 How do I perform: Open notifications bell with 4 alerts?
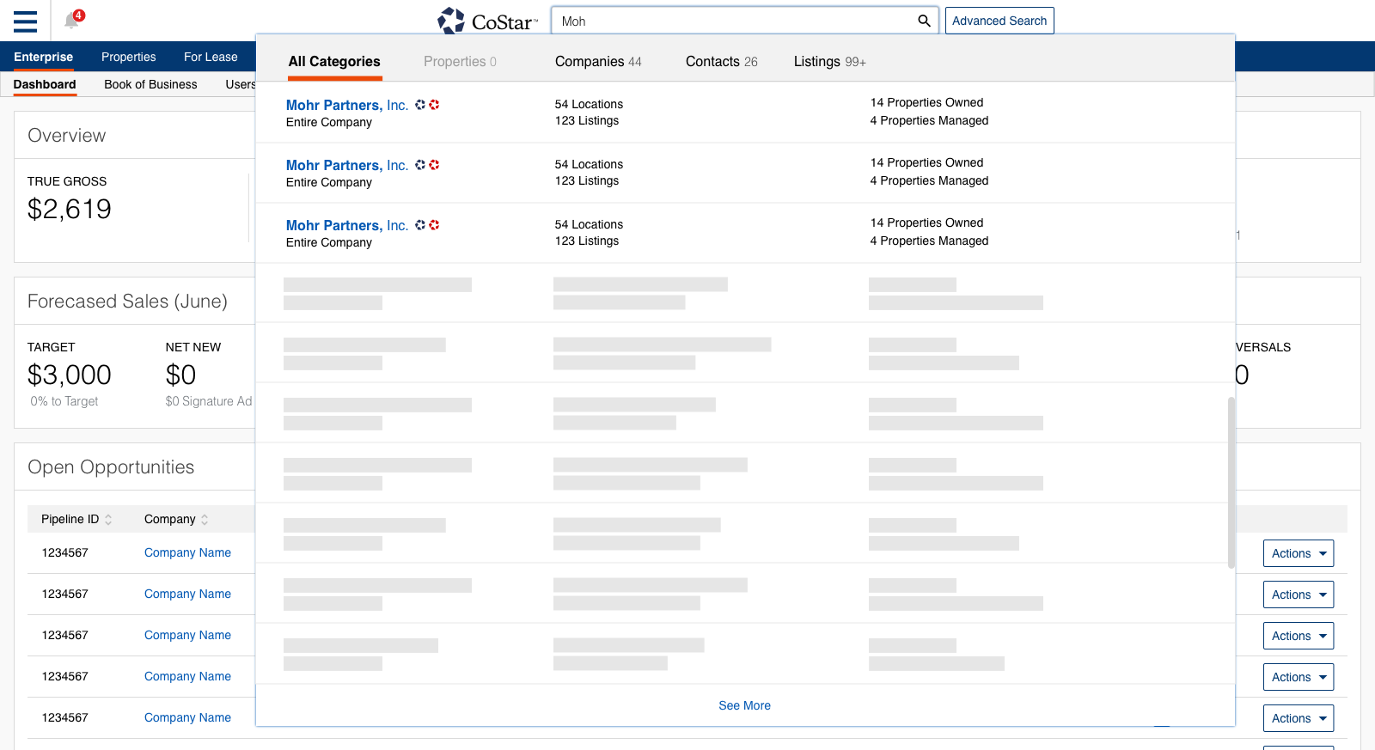[x=73, y=19]
